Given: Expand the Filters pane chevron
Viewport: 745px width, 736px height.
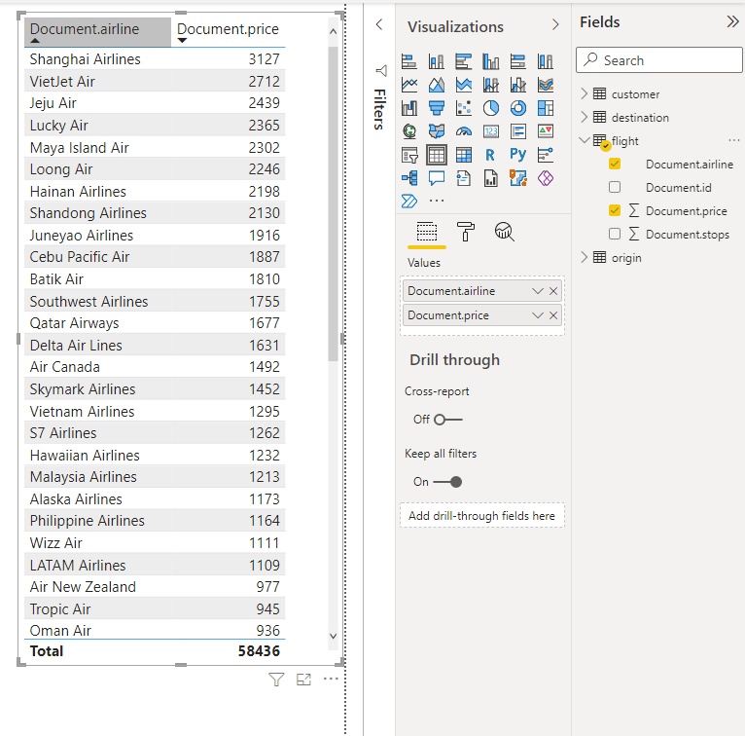Looking at the screenshot, I should 379,24.
